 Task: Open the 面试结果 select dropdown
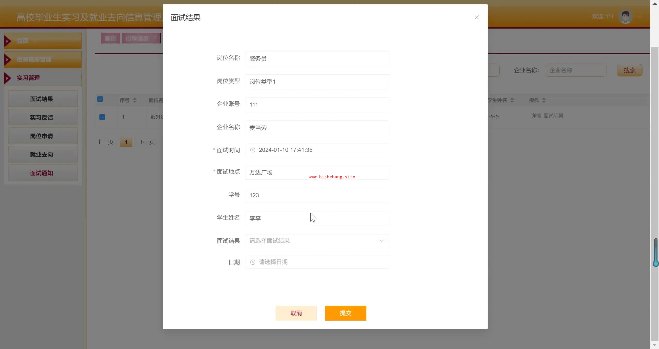pos(317,241)
